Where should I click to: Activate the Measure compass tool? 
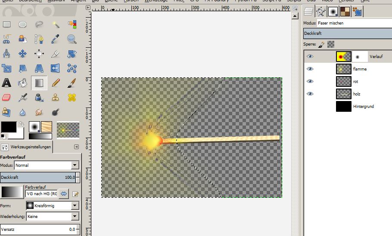coord(6,54)
